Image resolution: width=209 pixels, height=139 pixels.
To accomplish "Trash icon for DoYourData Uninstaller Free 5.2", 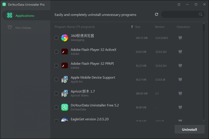I will click(180, 107).
